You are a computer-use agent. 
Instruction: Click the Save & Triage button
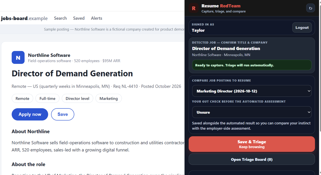pos(252,144)
